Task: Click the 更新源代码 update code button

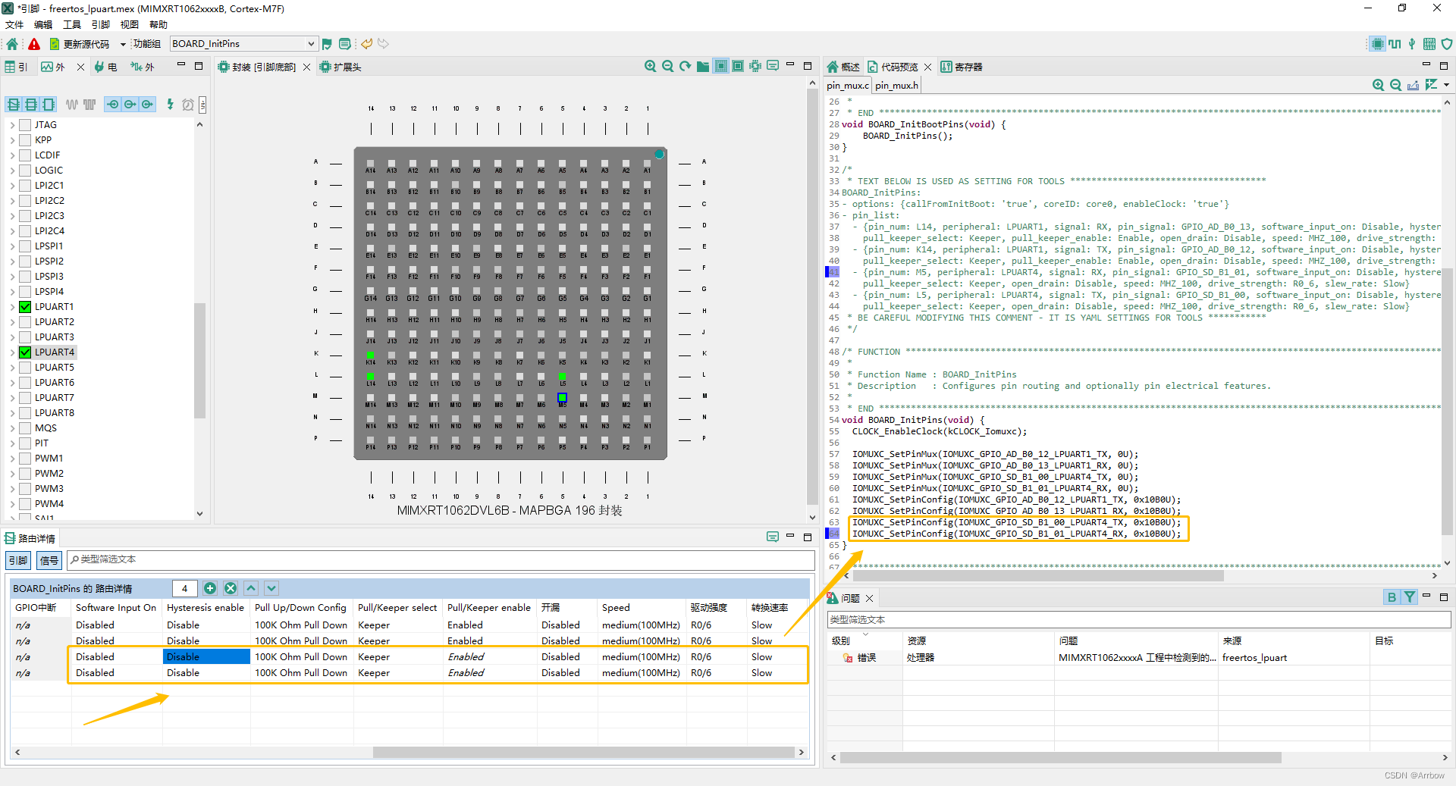Action: tap(79, 44)
